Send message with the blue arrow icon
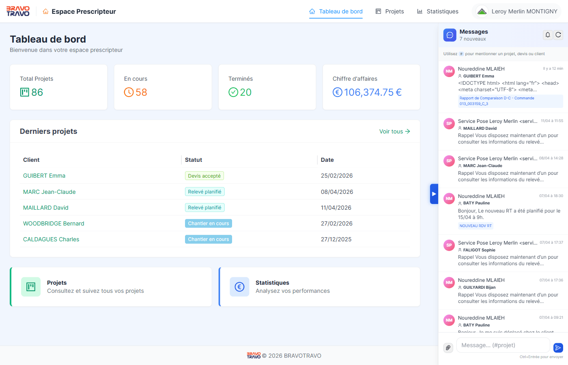This screenshot has width=568, height=365. pyautogui.click(x=558, y=348)
